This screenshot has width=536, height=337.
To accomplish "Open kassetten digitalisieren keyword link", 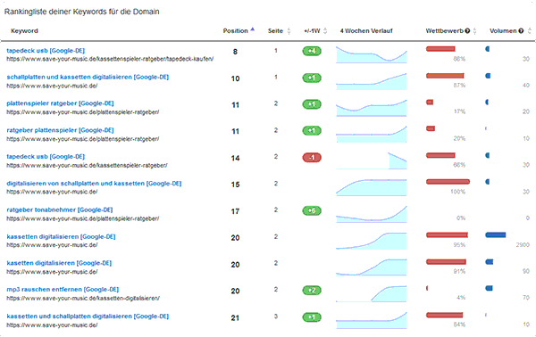I will (61, 237).
